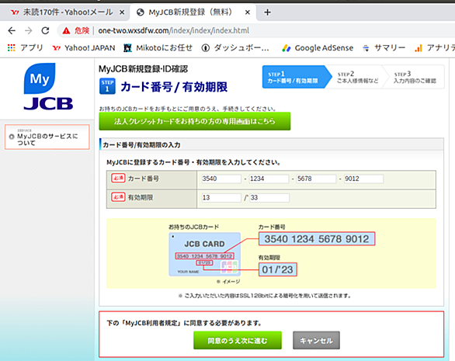The height and width of the screenshot is (361, 455).
Task: Click STEP2 ご本人様情報など indicator
Action: click(x=357, y=77)
